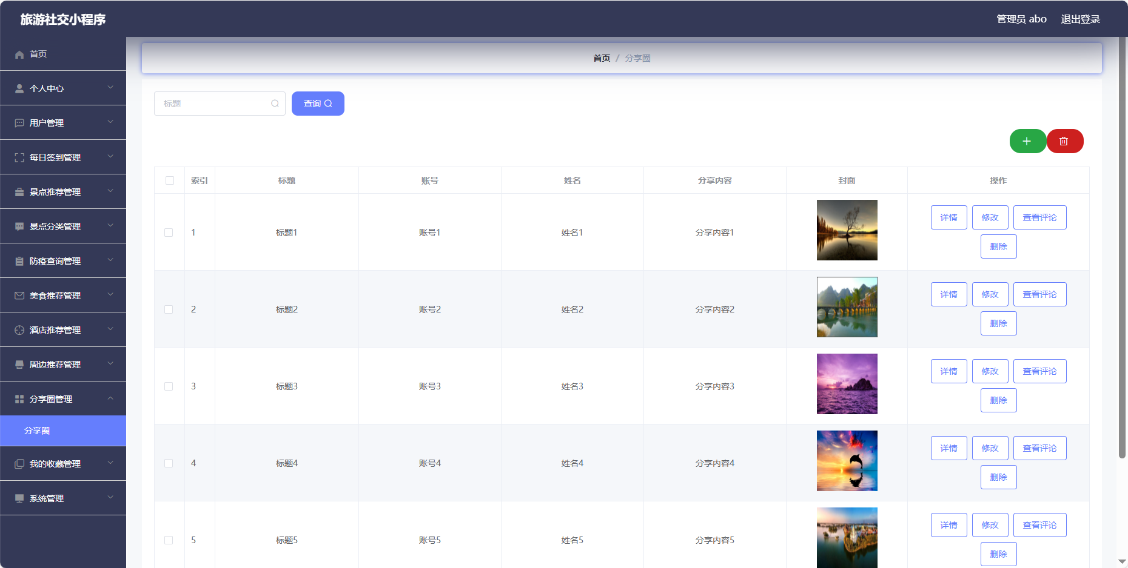Open 酒店推荐管理 menu label
Screen dimensions: 1128x568
55,330
